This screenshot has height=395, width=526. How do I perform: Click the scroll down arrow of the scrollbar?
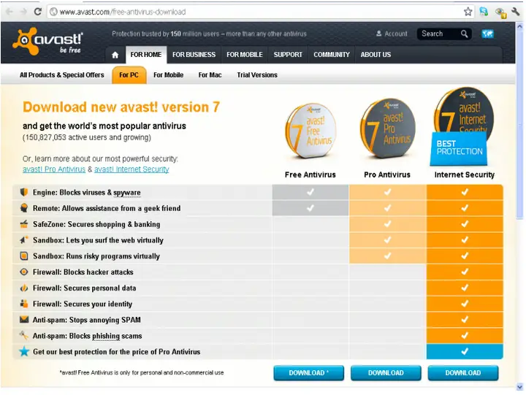tap(519, 386)
